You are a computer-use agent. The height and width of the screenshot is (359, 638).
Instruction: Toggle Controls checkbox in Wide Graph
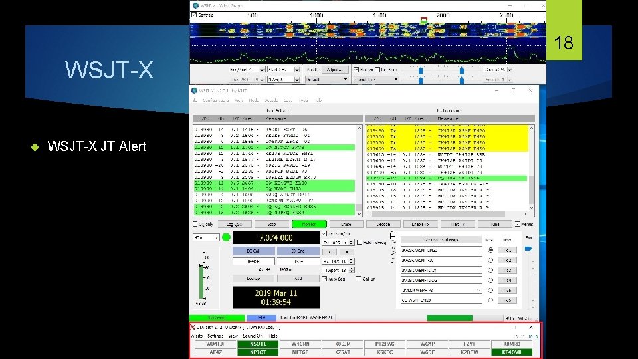point(194,15)
